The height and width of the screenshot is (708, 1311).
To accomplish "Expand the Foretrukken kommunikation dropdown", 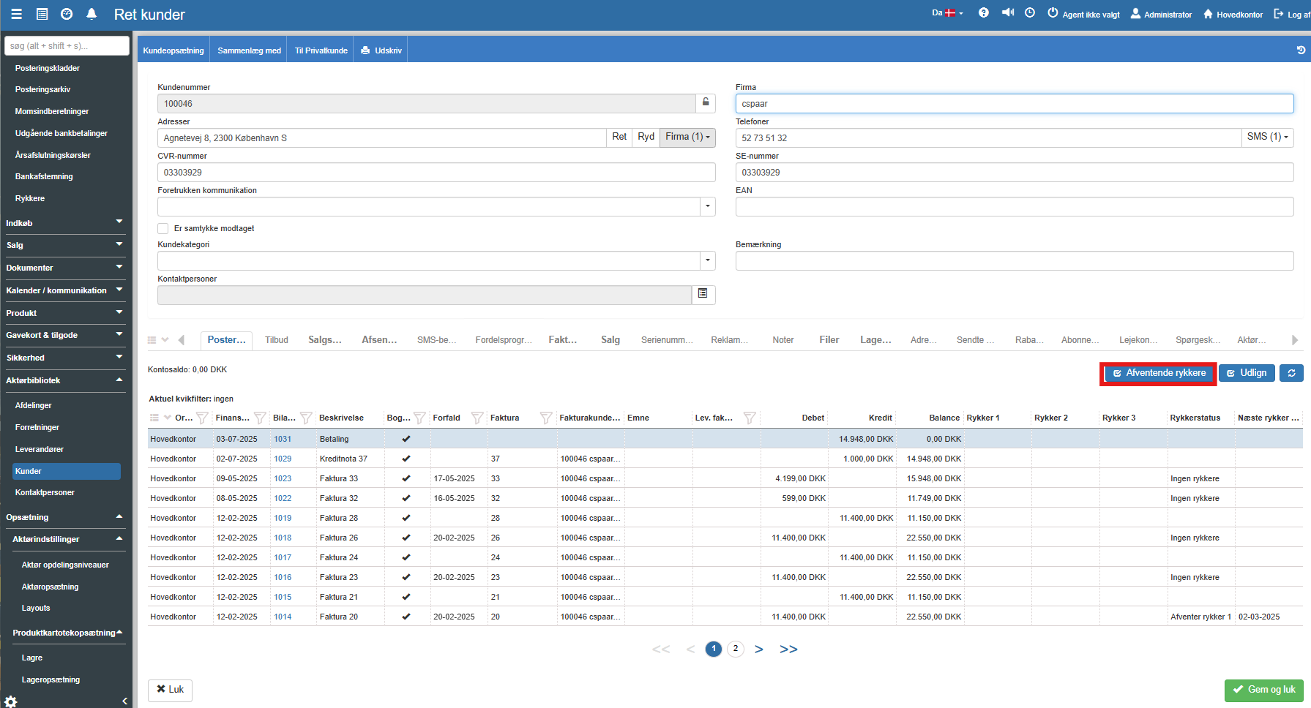I will point(707,207).
